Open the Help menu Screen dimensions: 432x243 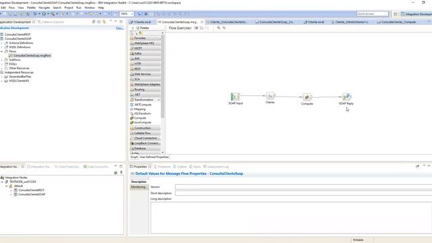[x=101, y=7]
